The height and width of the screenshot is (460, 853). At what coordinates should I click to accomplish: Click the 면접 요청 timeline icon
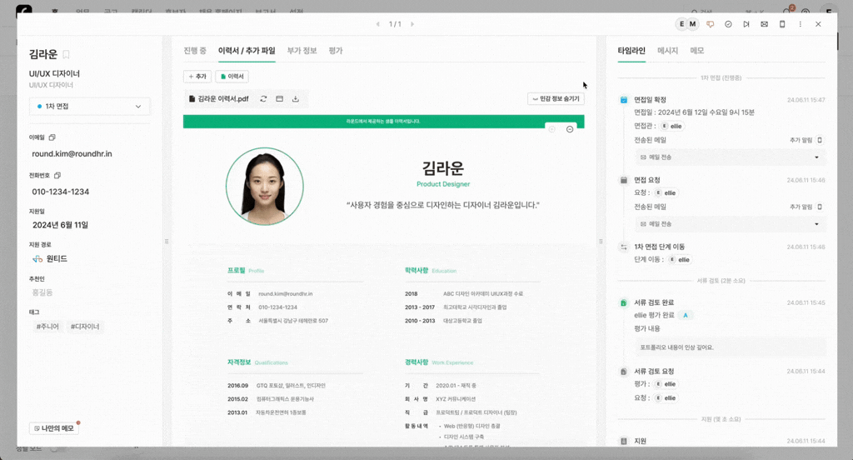[x=624, y=180]
